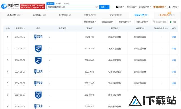The height and width of the screenshot is (109, 181).
Task: Click the 注册号 column header
Action: 89,28
